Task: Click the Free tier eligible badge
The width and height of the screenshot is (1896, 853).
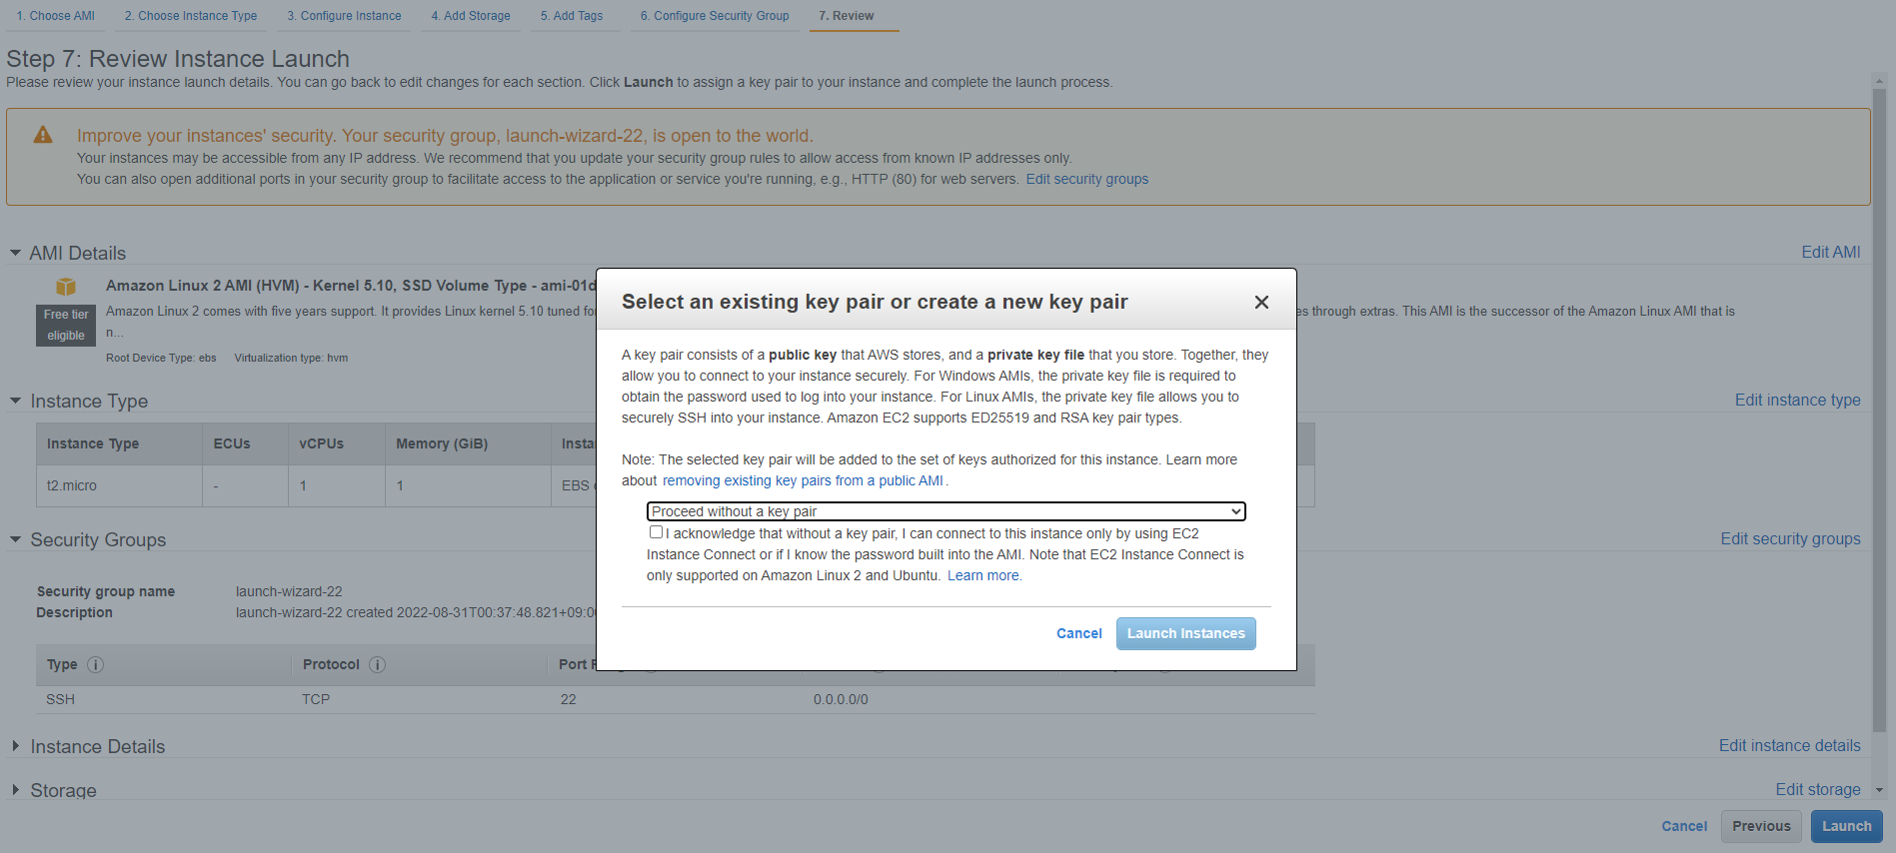Action: 66,325
